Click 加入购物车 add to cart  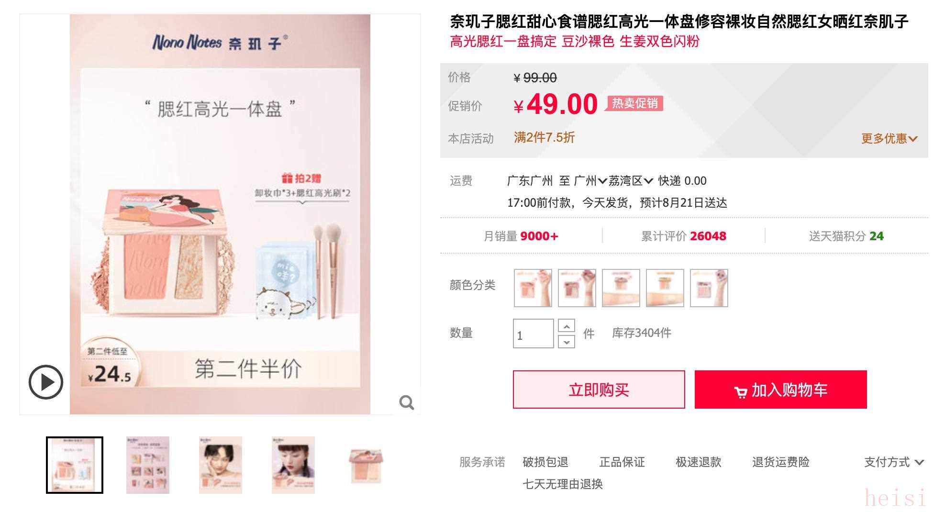(x=780, y=390)
